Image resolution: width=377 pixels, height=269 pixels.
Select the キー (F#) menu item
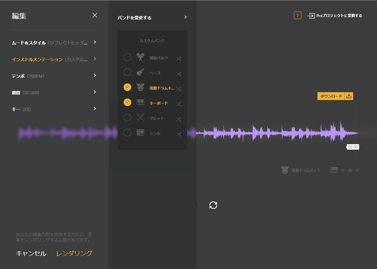point(54,109)
